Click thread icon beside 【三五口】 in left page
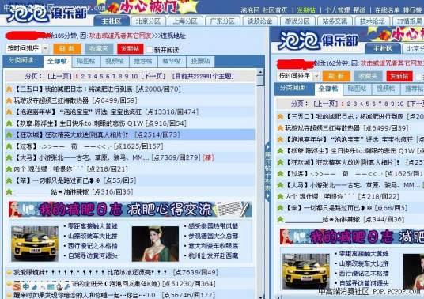Viewport: 424px width, 299px height. pos(9,89)
